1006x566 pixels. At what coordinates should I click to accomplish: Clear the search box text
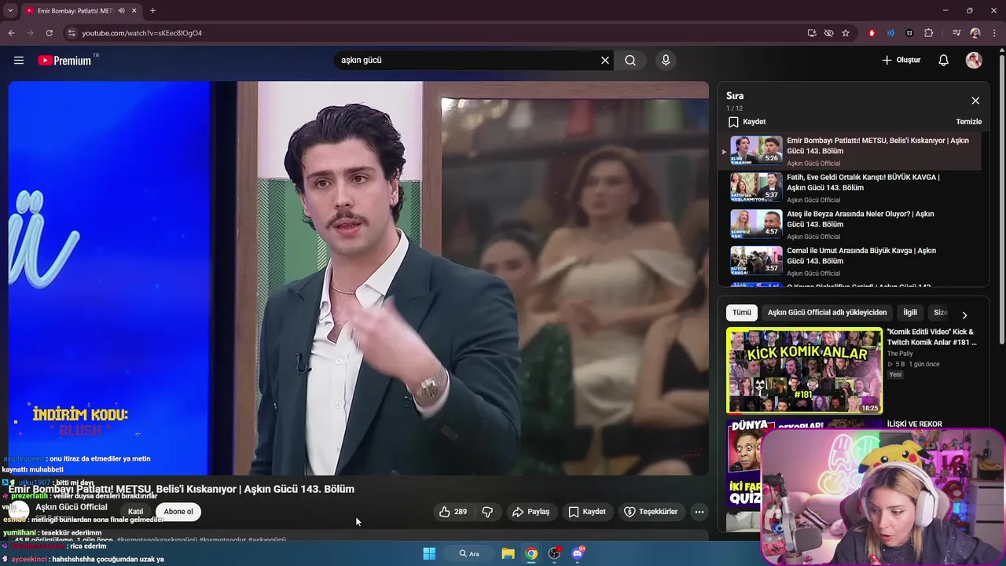[605, 61]
